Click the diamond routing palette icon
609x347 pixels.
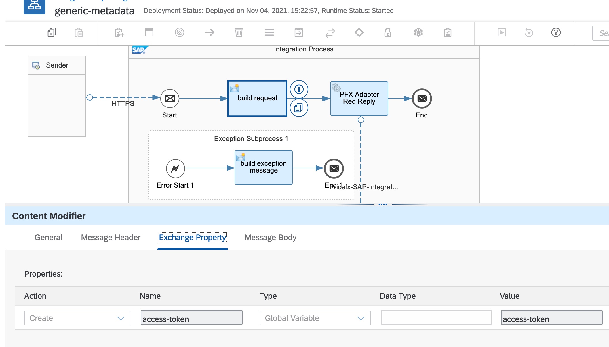[x=359, y=32]
